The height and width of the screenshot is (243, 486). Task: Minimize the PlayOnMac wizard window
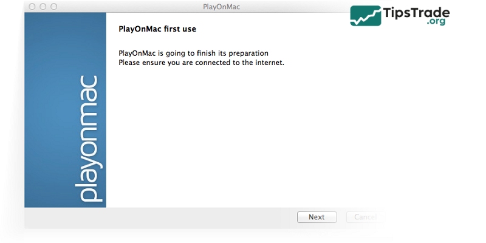click(x=43, y=7)
